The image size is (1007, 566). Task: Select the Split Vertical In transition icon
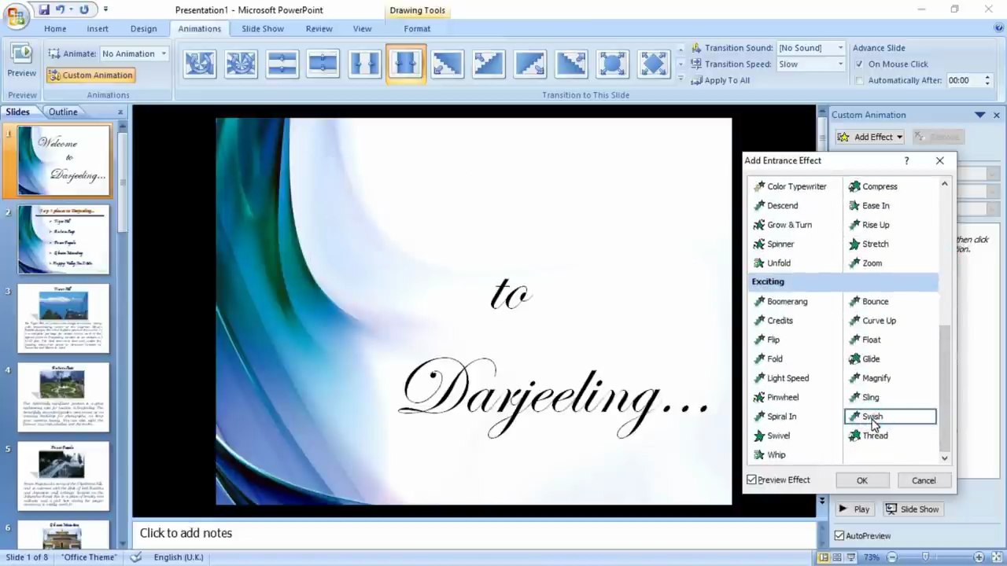(364, 64)
